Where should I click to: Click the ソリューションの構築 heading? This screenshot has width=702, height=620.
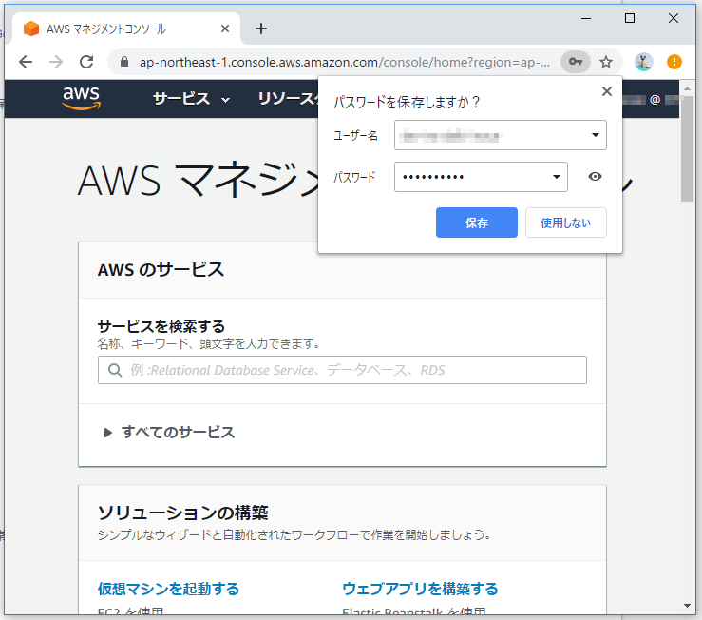(182, 513)
